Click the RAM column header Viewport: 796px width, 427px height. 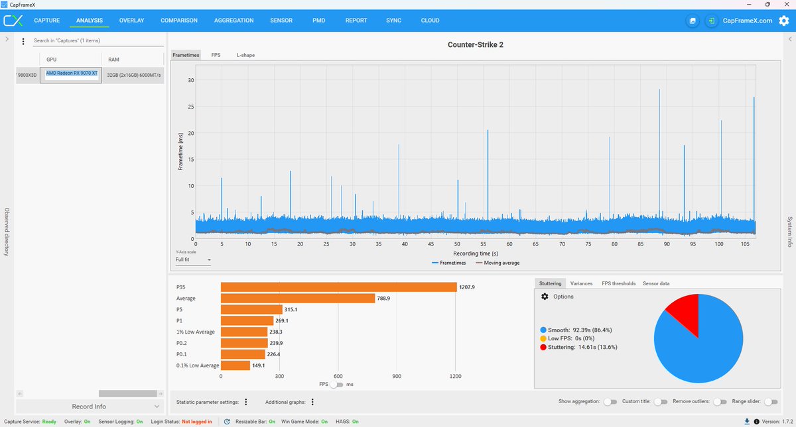point(133,60)
